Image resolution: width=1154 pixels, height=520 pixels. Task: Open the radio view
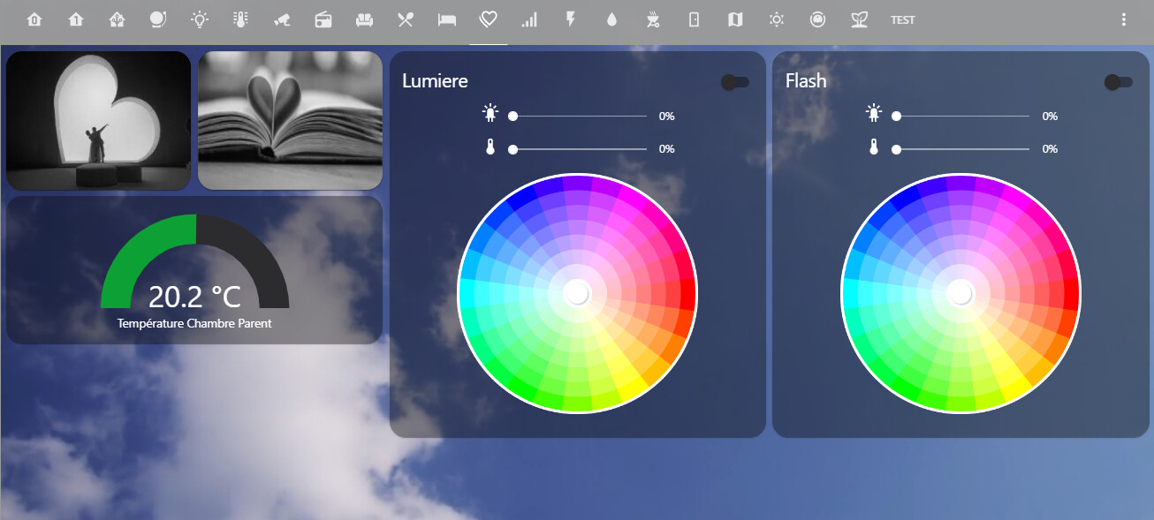[323, 19]
